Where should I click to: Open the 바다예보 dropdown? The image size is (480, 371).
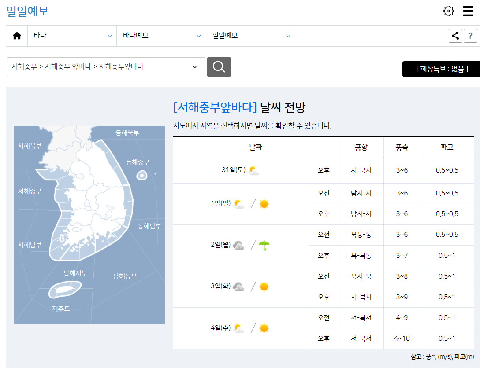tap(161, 36)
